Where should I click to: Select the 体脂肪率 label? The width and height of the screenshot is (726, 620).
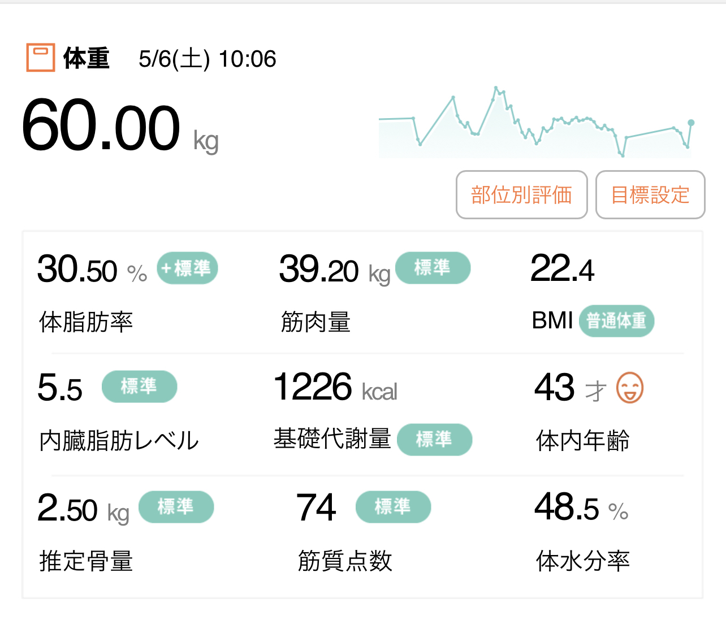click(86, 322)
